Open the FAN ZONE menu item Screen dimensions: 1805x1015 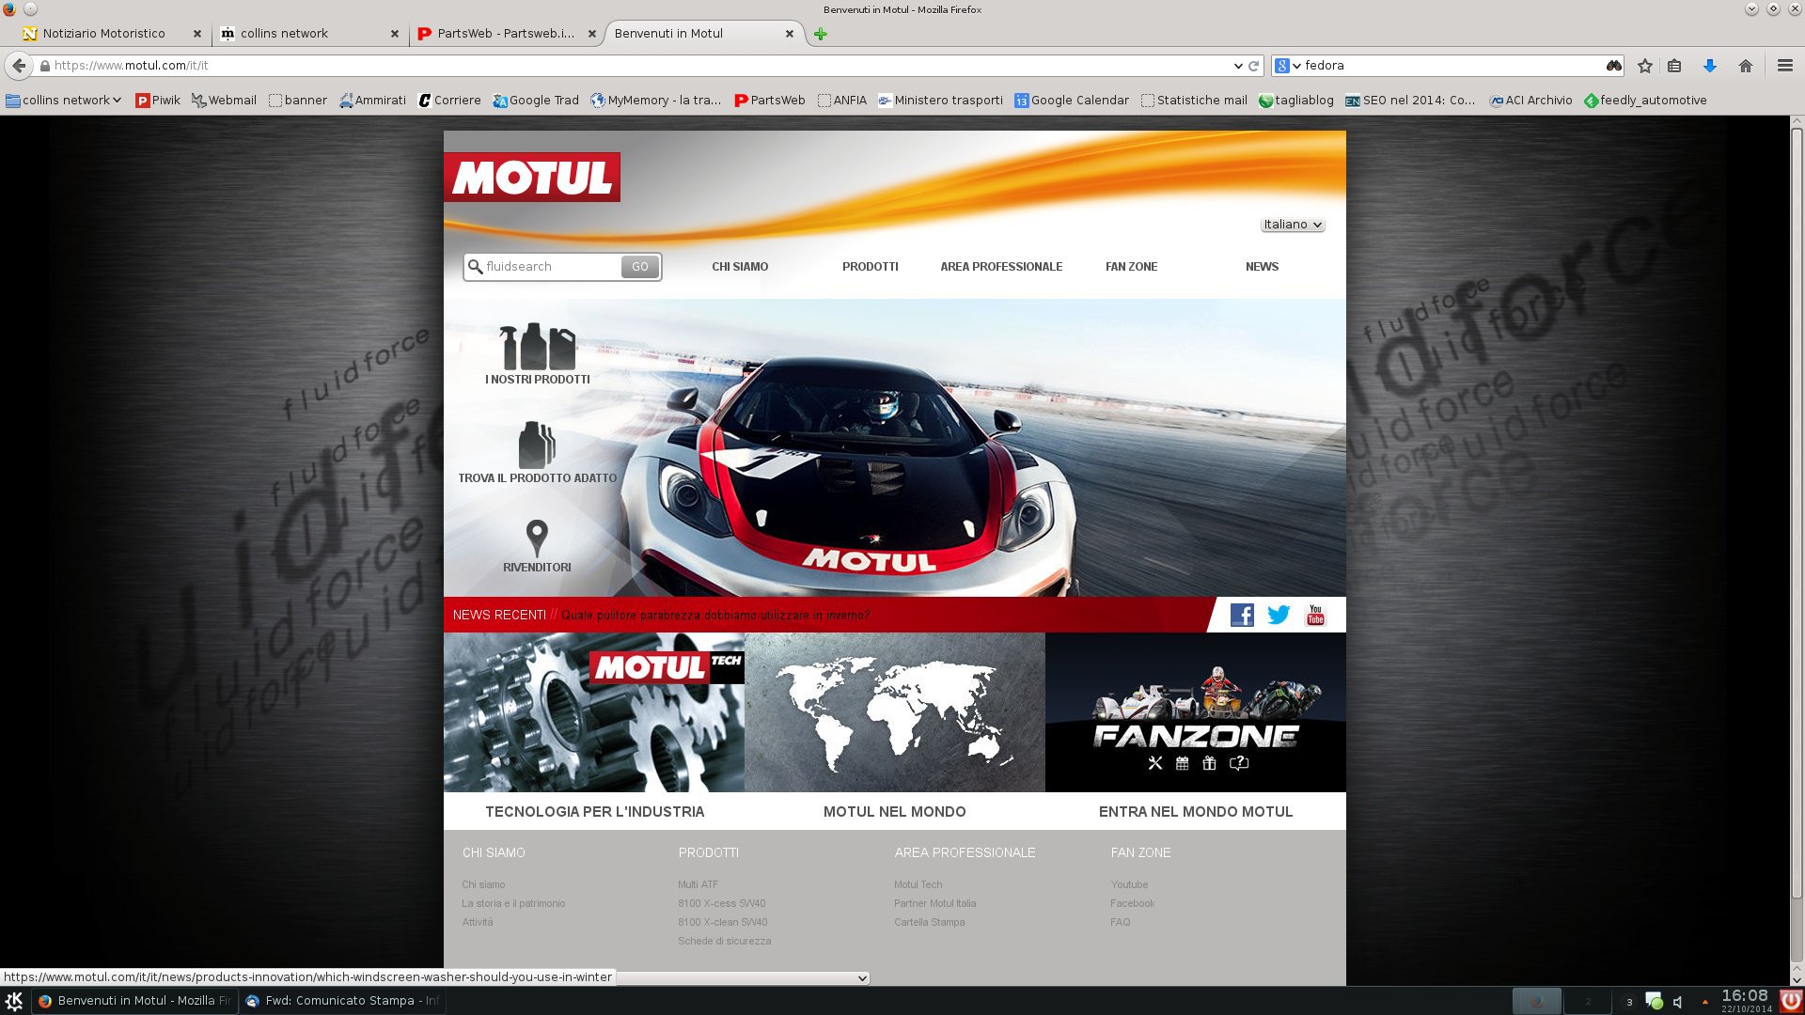(1132, 267)
